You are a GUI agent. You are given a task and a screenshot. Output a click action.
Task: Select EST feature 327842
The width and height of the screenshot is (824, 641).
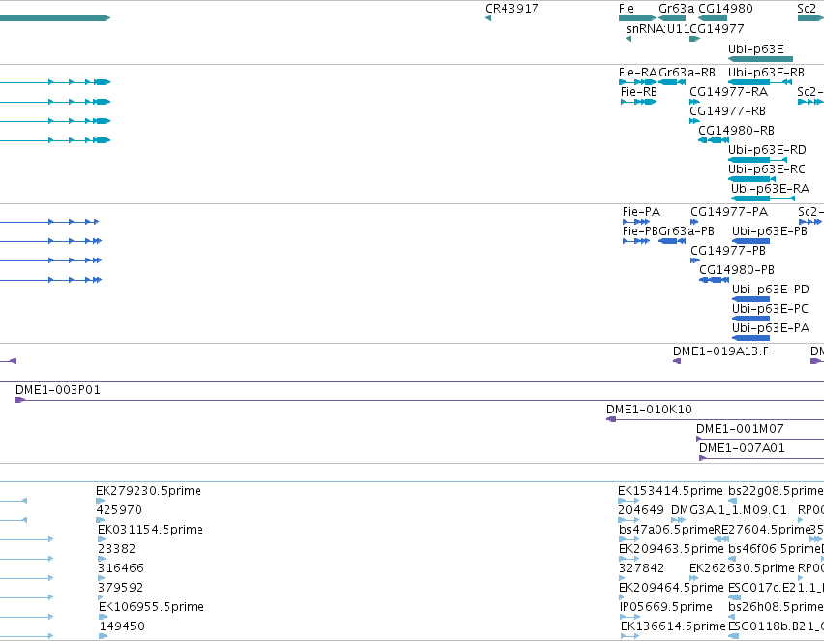point(624,578)
